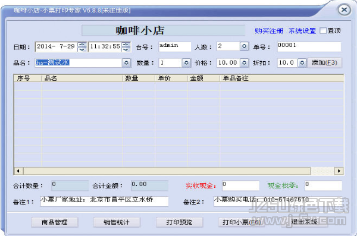This screenshot has width=357, height=236.
Task: Click the 数量 column header
Action: [x=139, y=78]
